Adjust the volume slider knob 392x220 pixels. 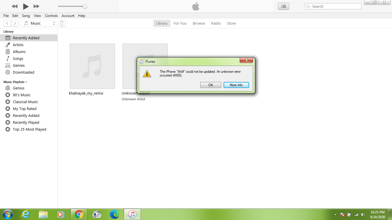coord(85,6)
